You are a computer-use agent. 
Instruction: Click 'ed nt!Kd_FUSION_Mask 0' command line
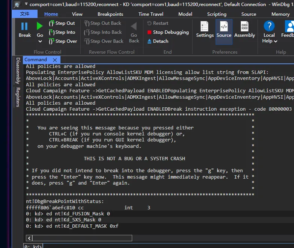pyautogui.click(x=78, y=214)
